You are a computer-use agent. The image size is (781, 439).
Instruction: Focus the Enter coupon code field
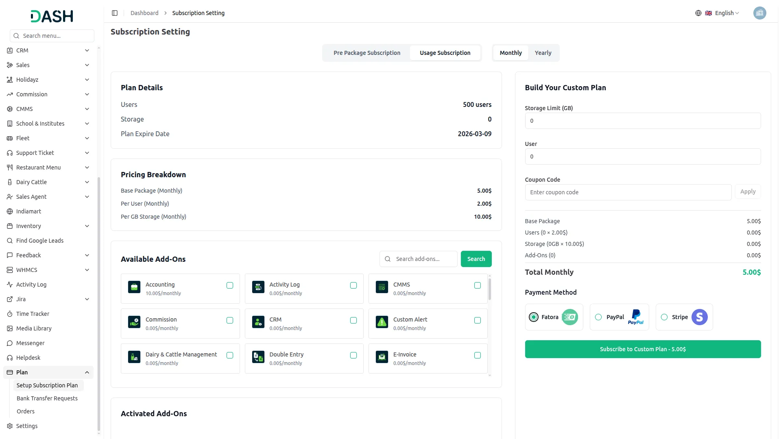point(628,192)
